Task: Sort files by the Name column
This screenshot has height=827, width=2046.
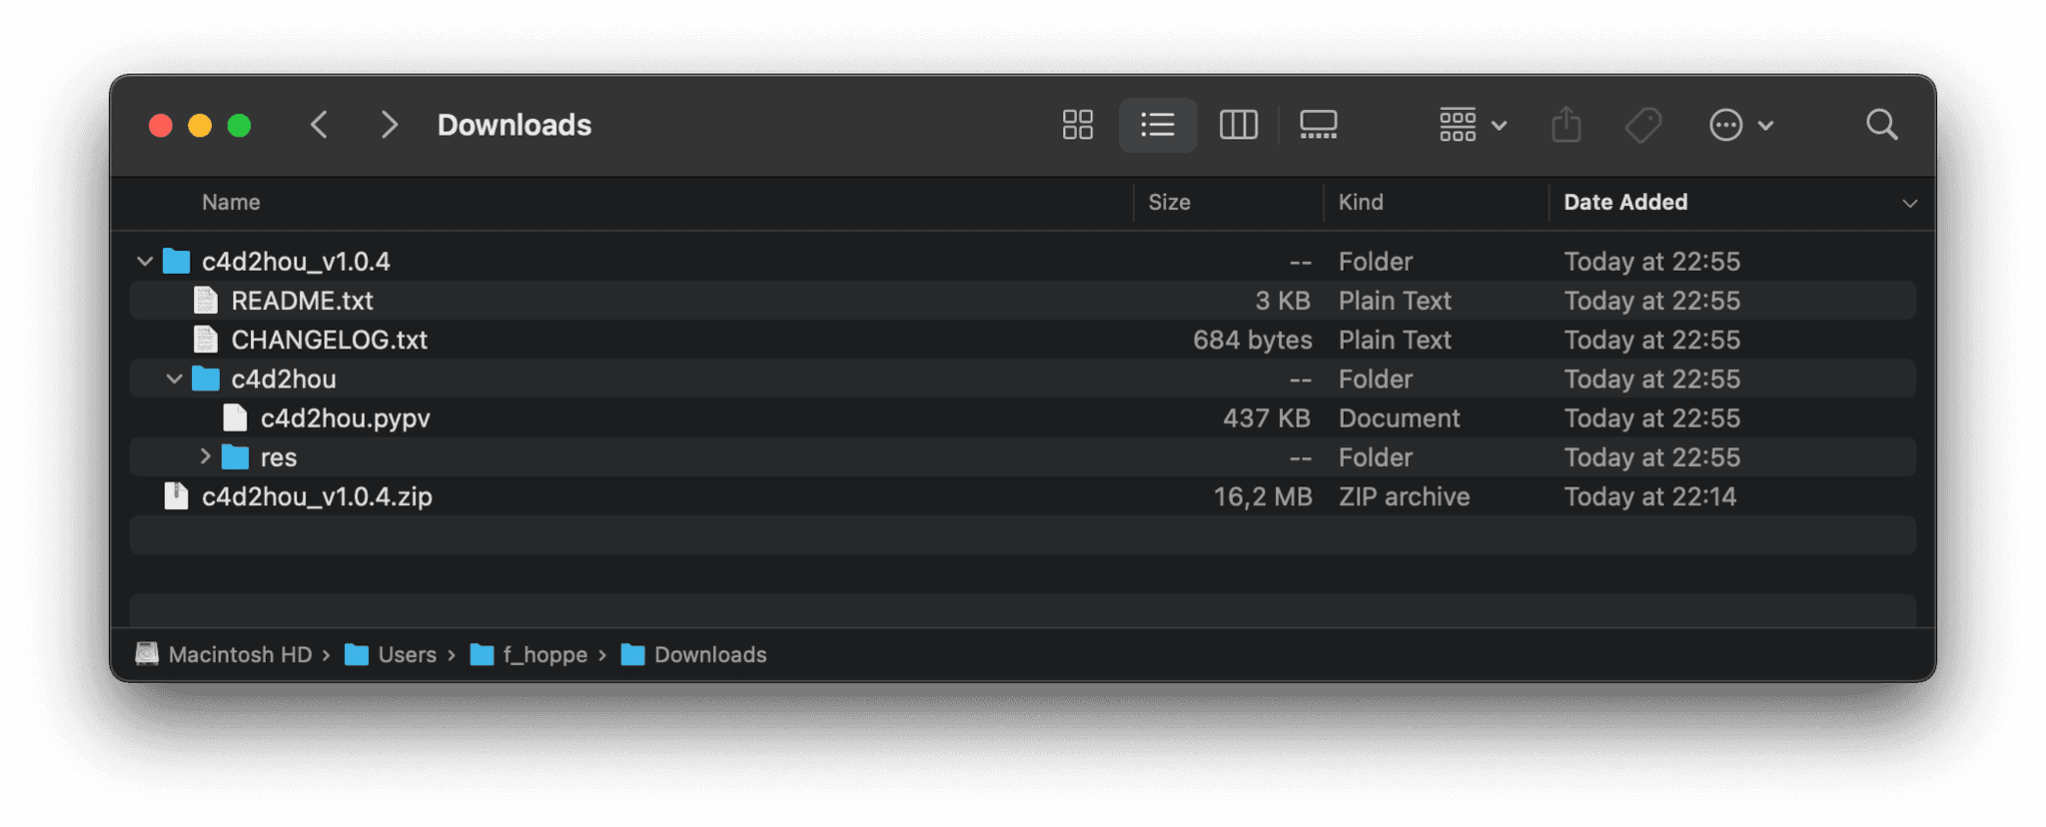Action: point(231,203)
